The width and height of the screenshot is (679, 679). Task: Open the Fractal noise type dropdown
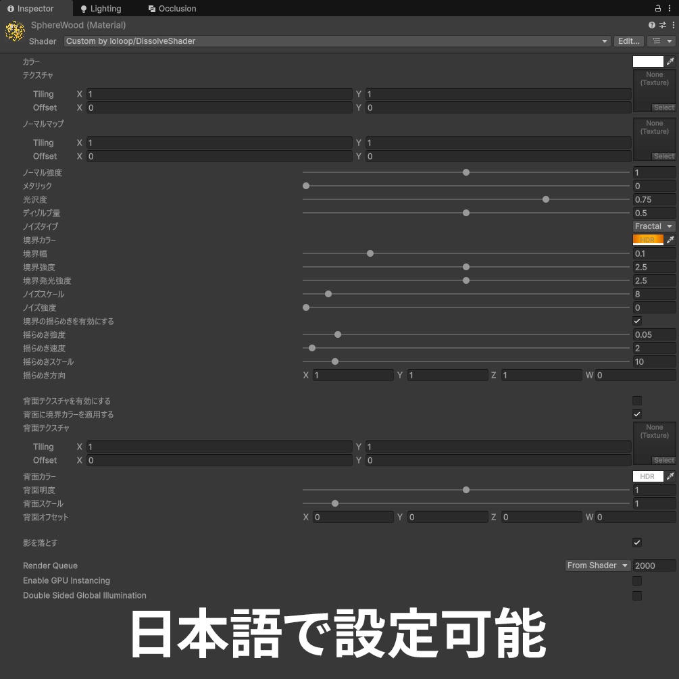click(x=653, y=226)
